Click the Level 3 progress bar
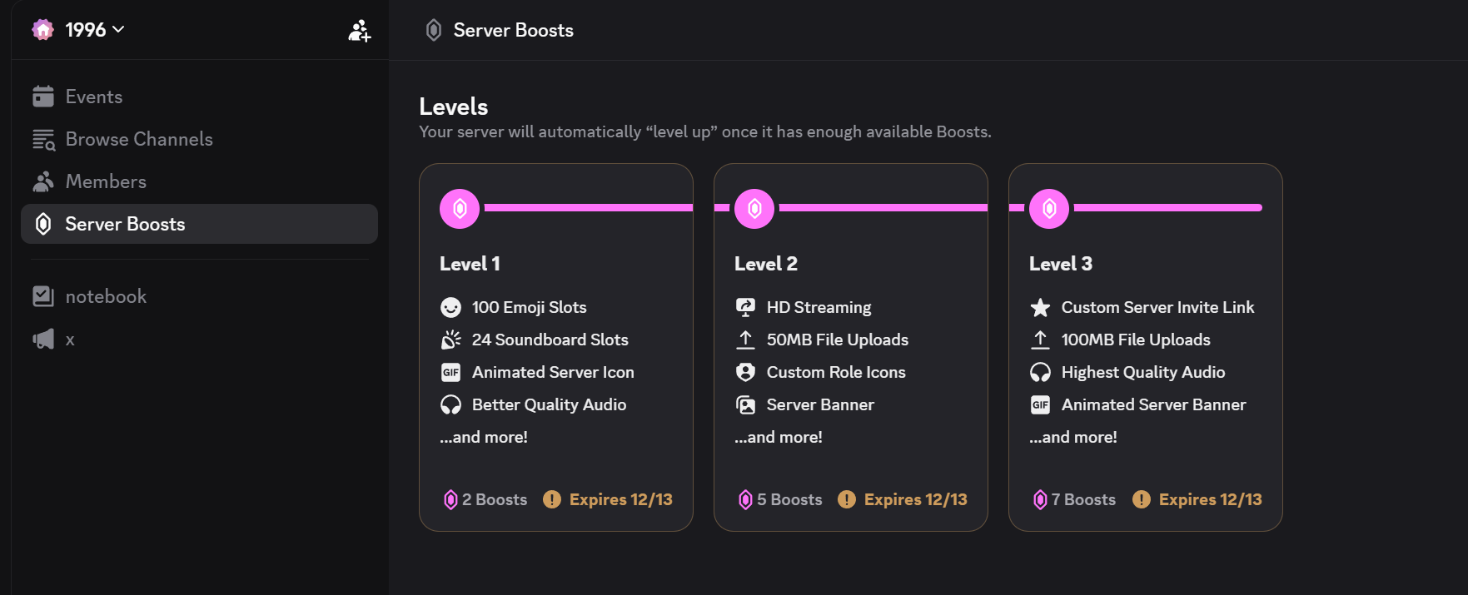The width and height of the screenshot is (1468, 595). [x=1168, y=208]
